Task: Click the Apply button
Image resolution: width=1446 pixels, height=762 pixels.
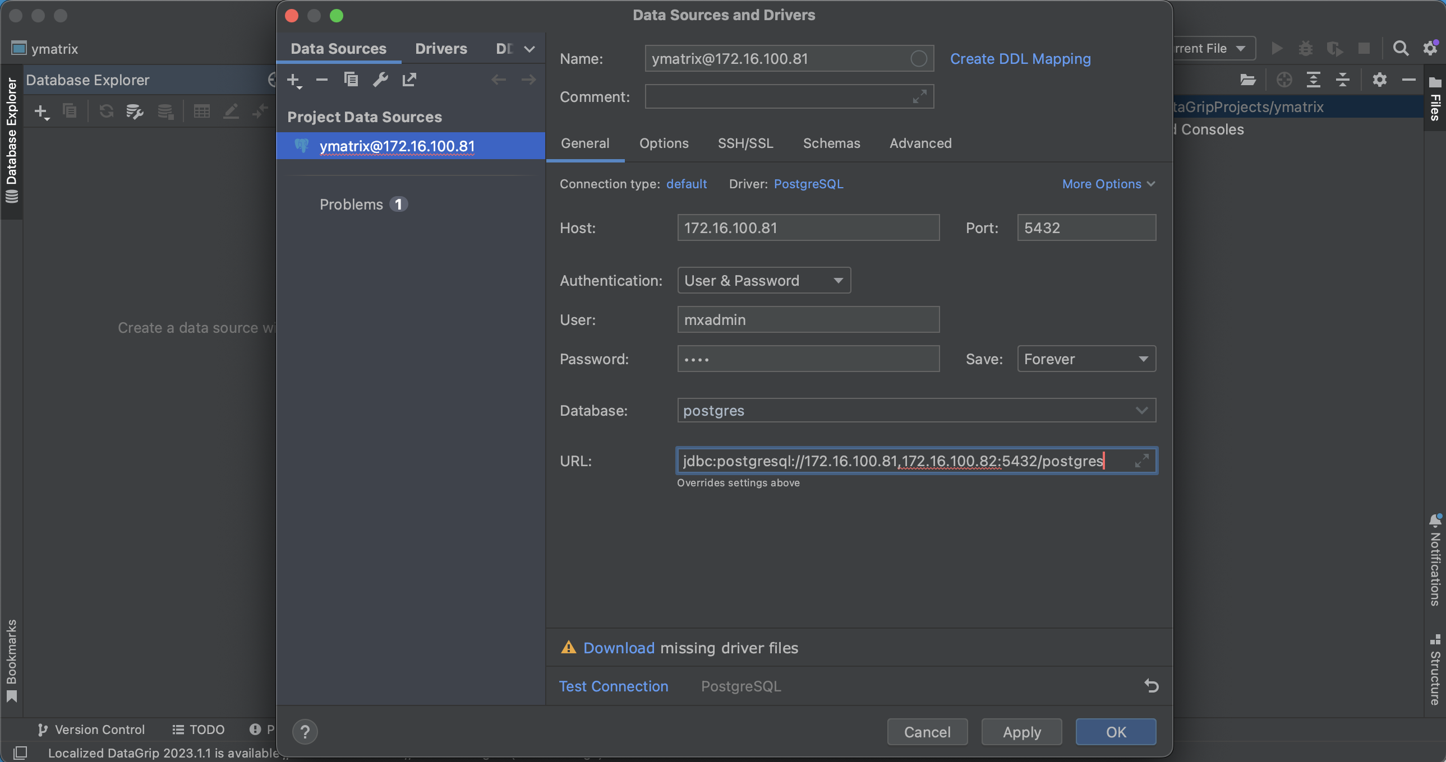Action: pos(1021,732)
